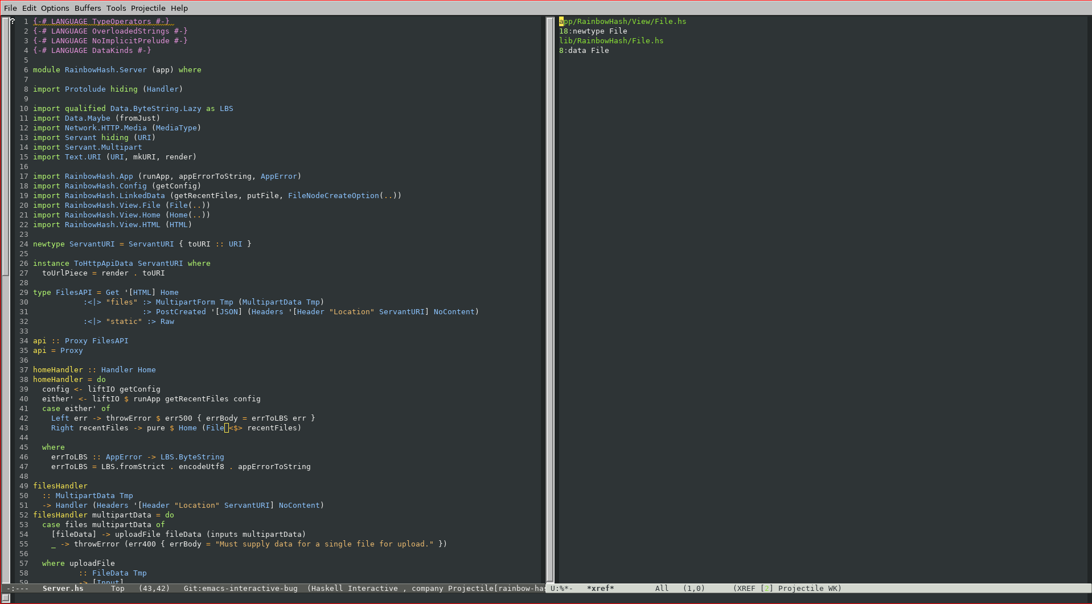The height and width of the screenshot is (604, 1092).
Task: Click 'import Protolude hiding (Handler)' line
Action: coord(108,89)
